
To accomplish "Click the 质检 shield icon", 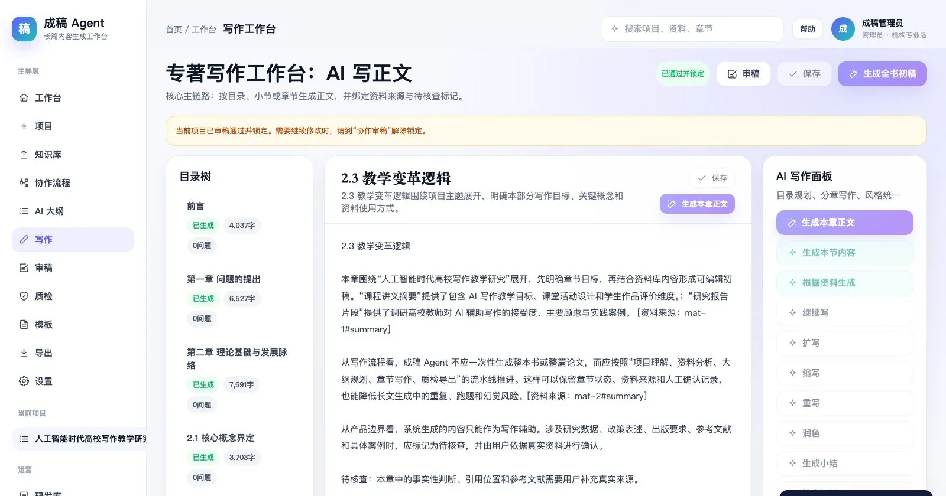I will tap(24, 296).
